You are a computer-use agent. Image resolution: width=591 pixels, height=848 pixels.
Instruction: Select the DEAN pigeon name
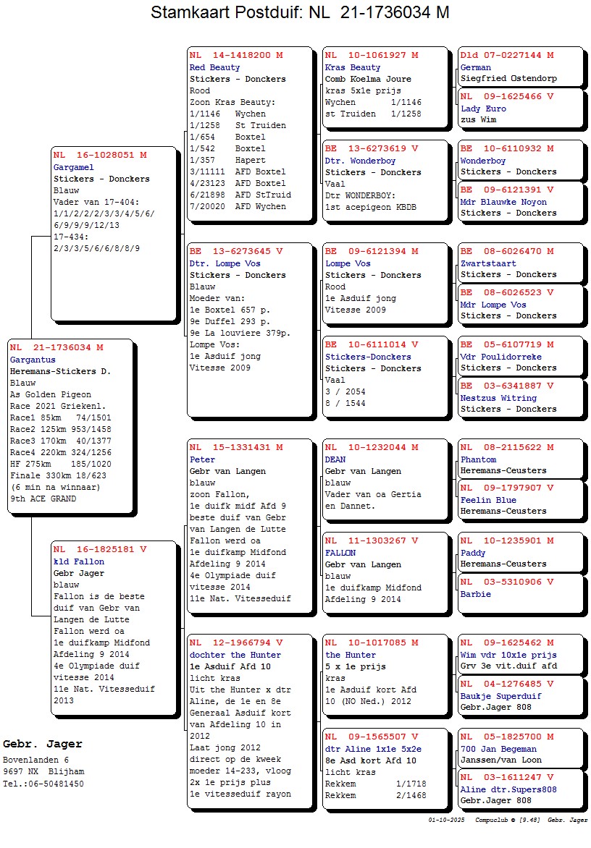click(335, 459)
